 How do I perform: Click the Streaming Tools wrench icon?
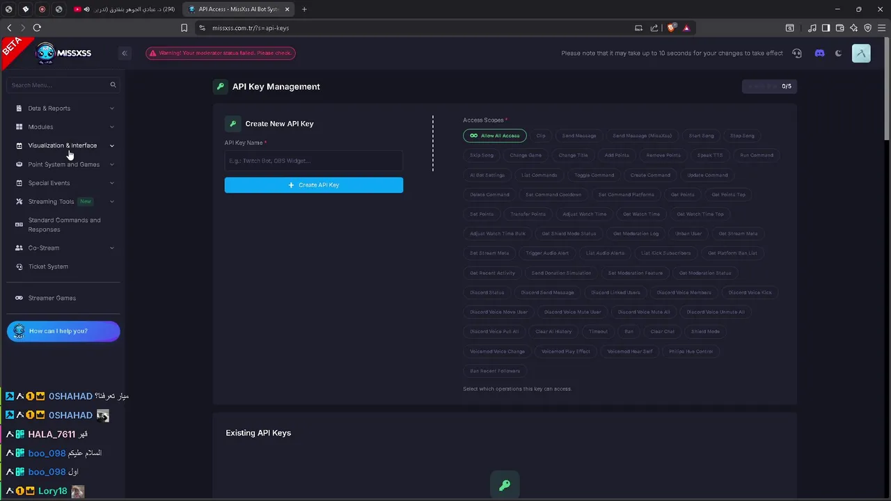coord(19,202)
